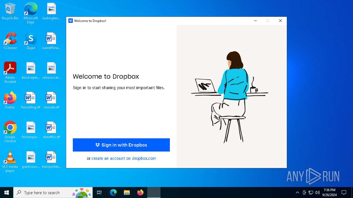Open File Explorer from the taskbar

127,193
